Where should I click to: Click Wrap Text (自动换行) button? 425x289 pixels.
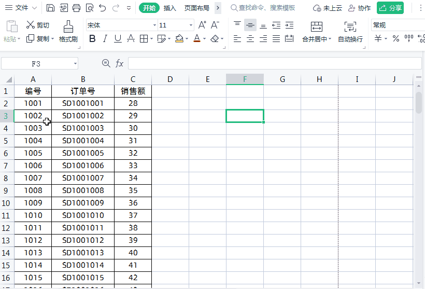350,32
